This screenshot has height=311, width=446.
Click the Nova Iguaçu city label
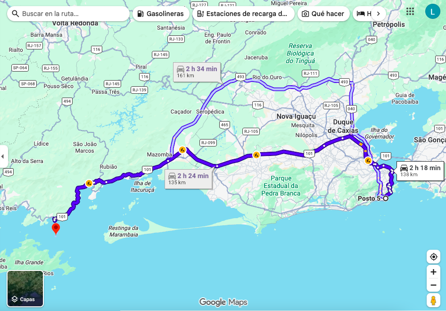(x=296, y=116)
